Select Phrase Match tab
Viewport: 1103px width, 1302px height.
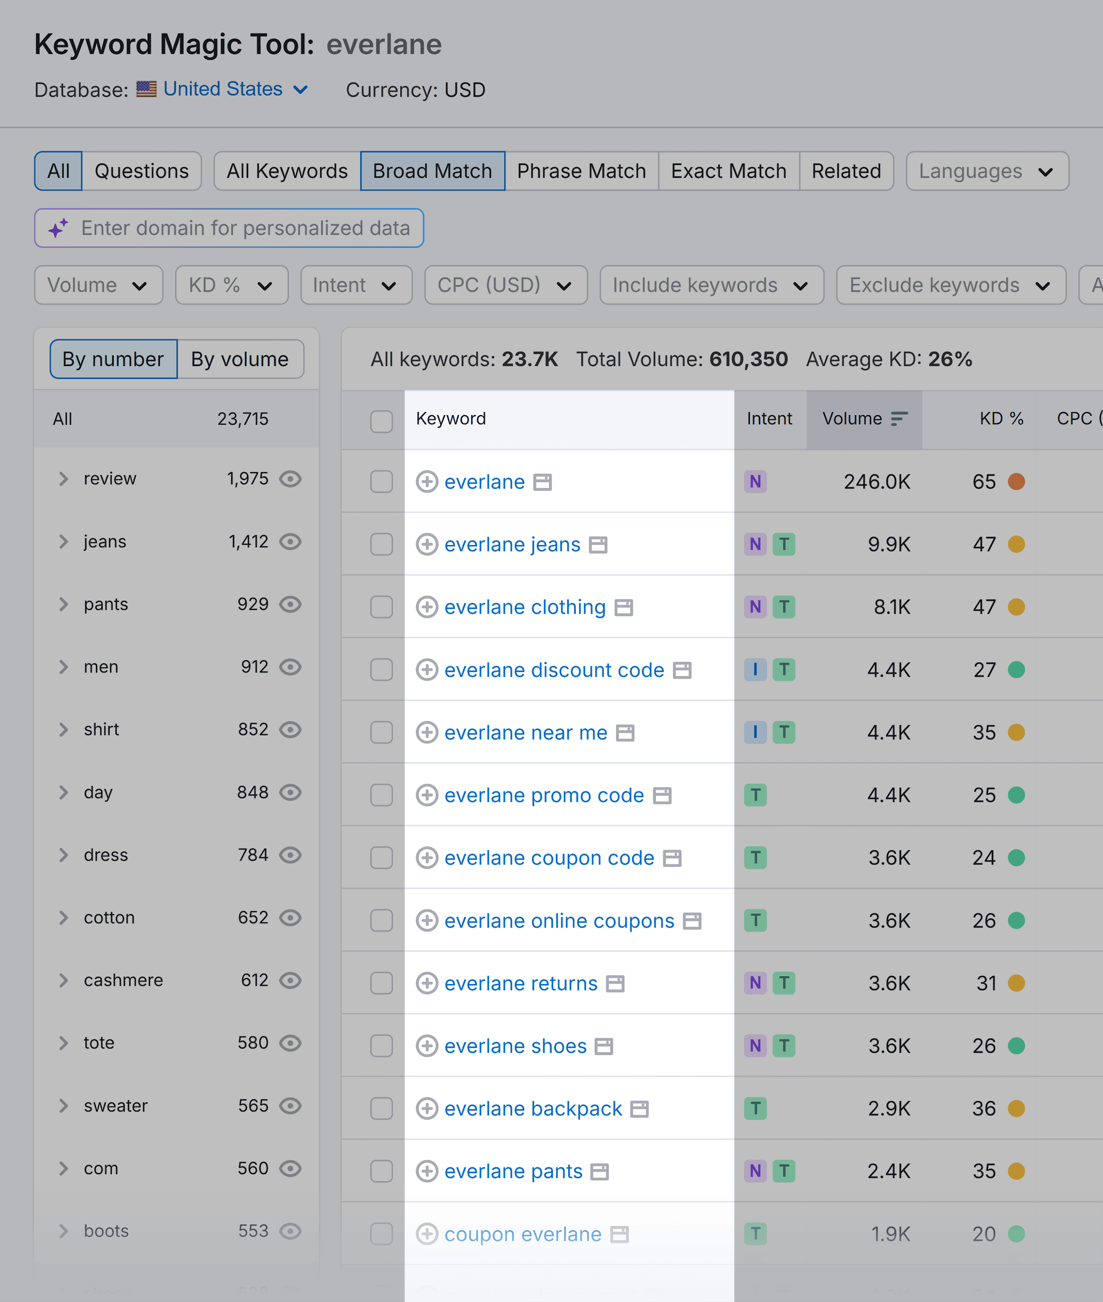pyautogui.click(x=582, y=171)
